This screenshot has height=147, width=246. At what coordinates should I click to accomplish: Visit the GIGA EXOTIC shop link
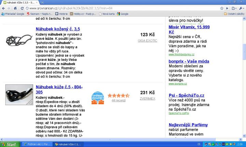(x=148, y=41)
